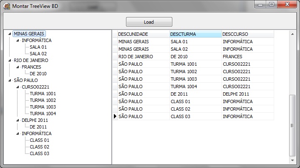Click the DESCUNIDADE column header
Screen dimensions: 300x168
coord(143,34)
